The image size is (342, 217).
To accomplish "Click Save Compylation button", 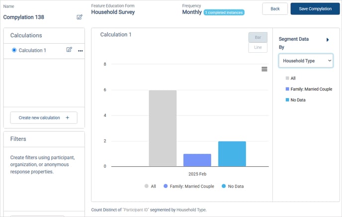I will [x=315, y=9].
